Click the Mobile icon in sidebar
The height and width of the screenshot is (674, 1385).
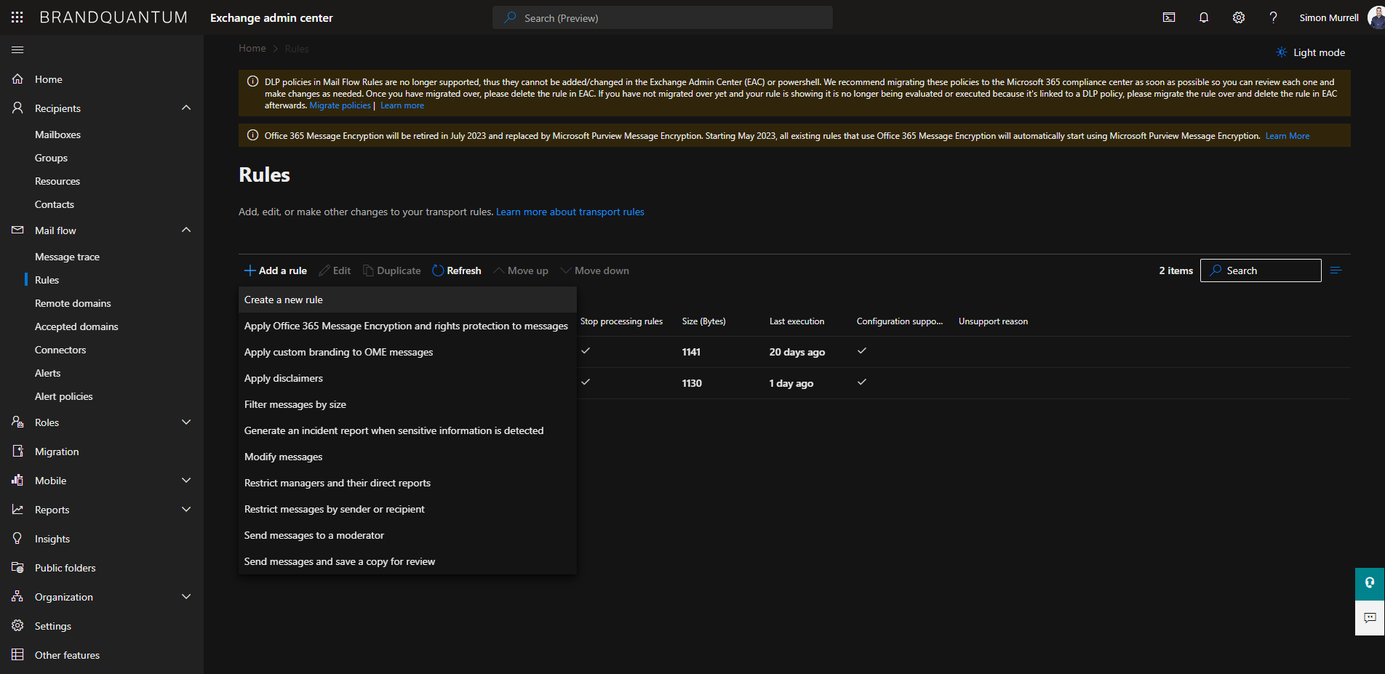17,480
